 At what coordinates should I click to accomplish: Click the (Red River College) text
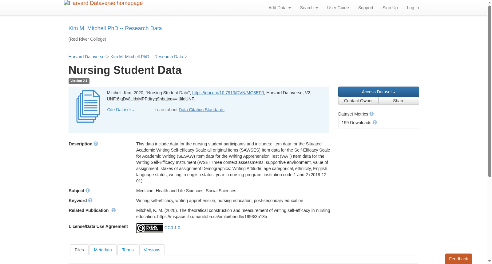(x=87, y=39)
